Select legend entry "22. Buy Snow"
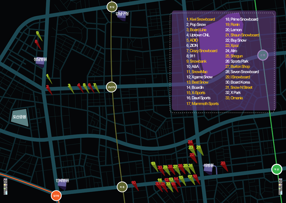The image size is (286, 203). [x=236, y=40]
